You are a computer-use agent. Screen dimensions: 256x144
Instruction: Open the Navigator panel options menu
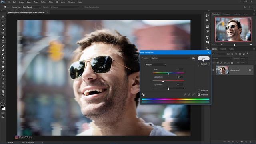[254, 14]
